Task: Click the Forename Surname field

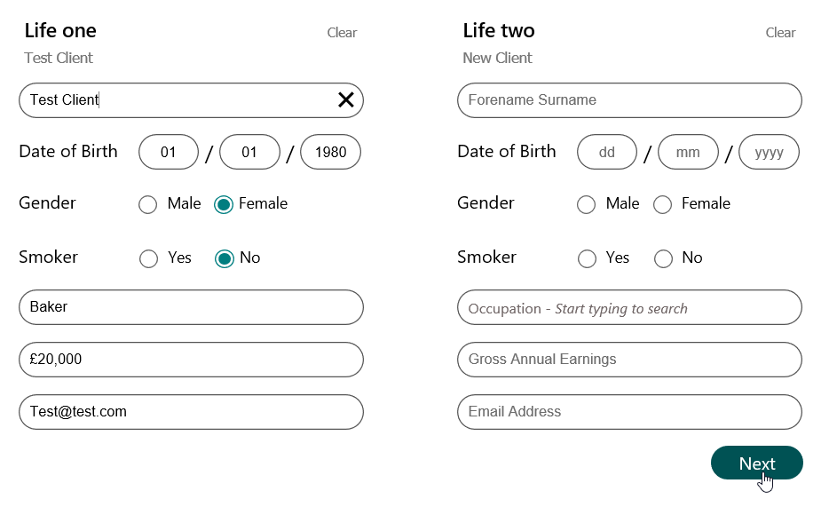Action: point(629,100)
